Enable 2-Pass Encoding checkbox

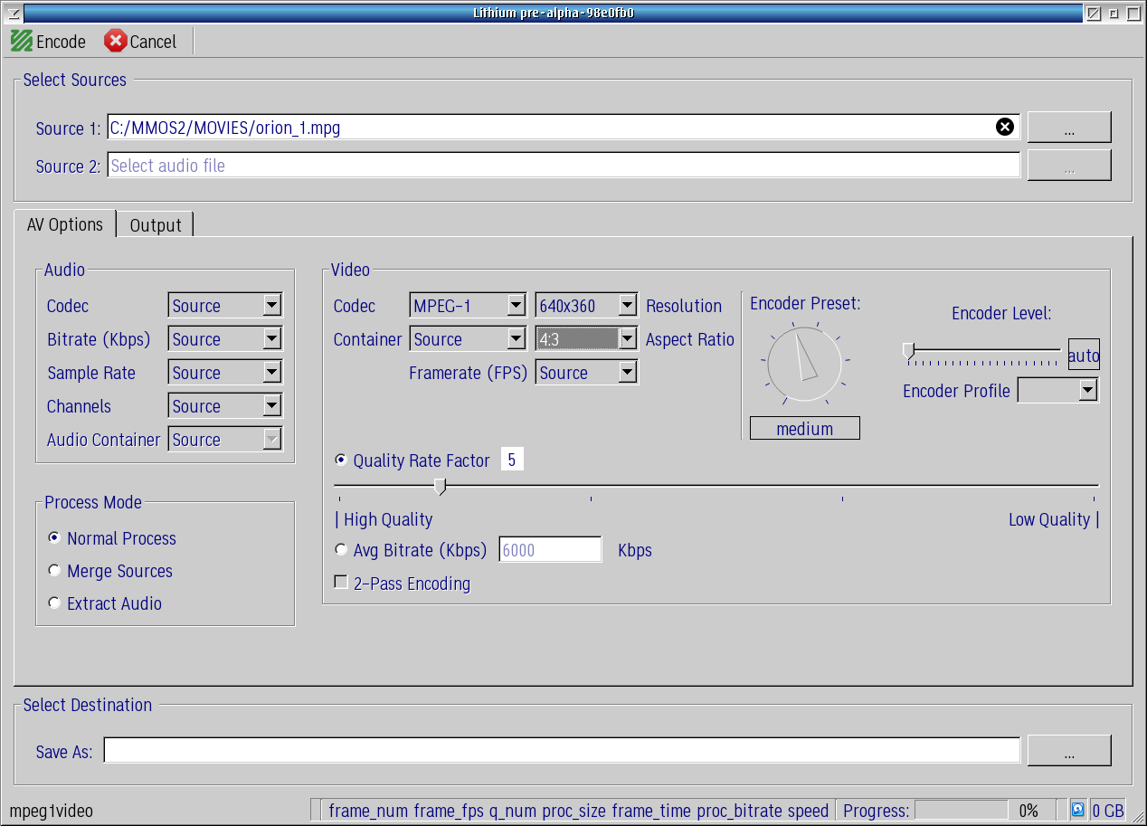pyautogui.click(x=341, y=584)
